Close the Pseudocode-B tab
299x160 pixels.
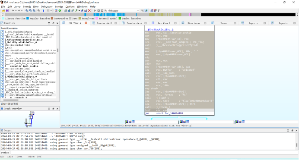click(116, 23)
